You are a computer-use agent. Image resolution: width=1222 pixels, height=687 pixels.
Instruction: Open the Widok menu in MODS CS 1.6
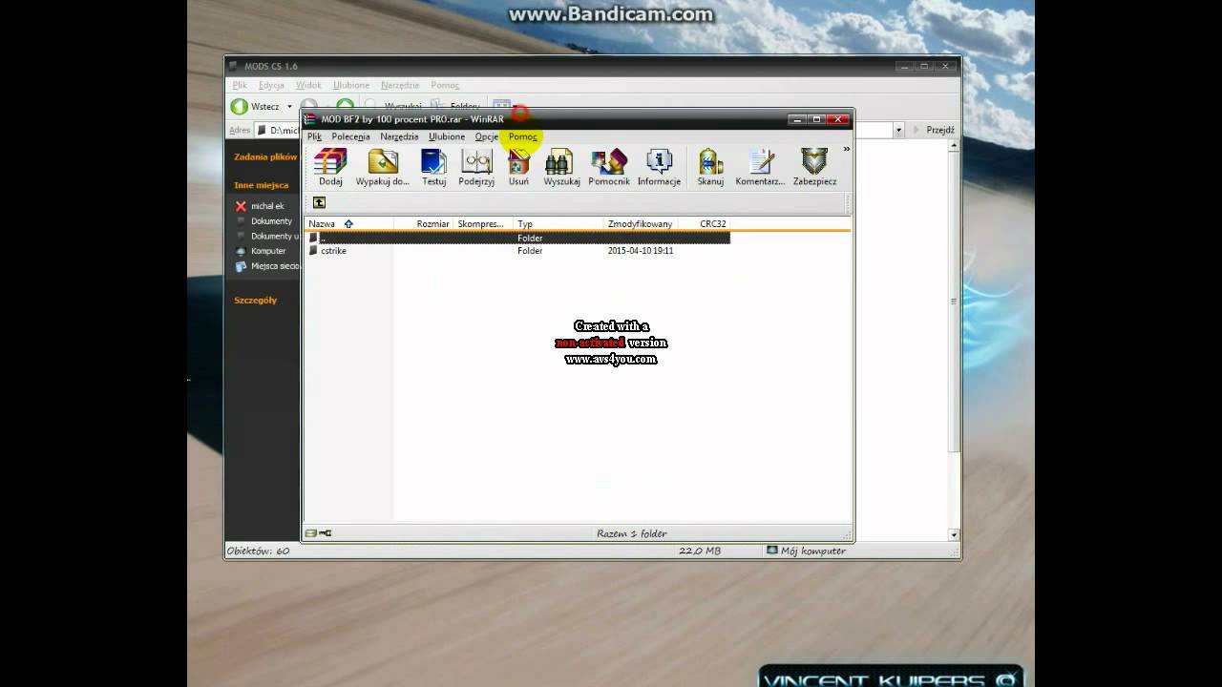point(308,85)
